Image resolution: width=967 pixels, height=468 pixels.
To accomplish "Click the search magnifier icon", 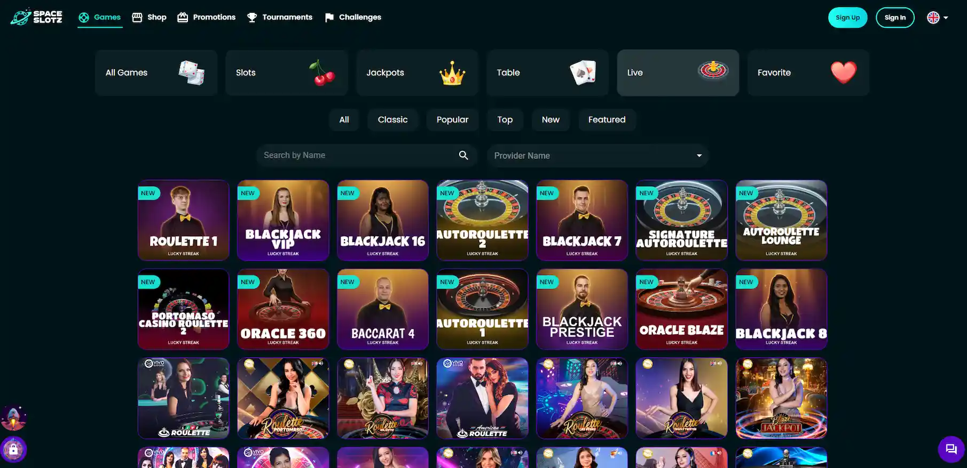I will tap(463, 155).
